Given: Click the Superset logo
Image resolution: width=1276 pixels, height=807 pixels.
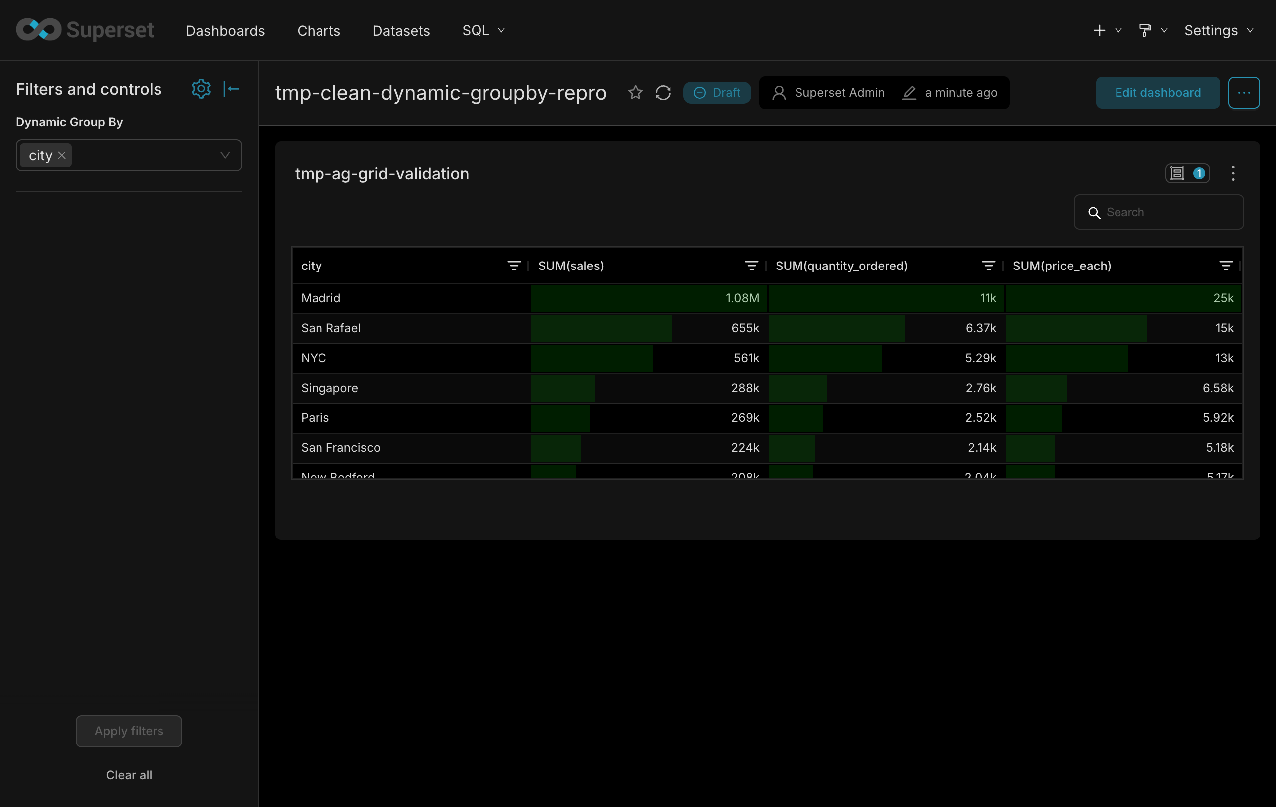Looking at the screenshot, I should click(x=85, y=30).
